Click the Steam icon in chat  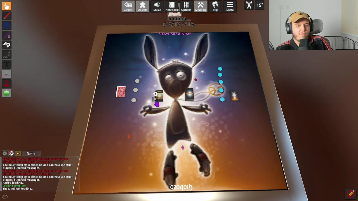pos(11,153)
